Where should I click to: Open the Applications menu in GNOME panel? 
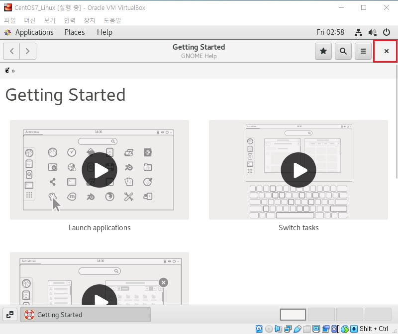pyautogui.click(x=34, y=32)
